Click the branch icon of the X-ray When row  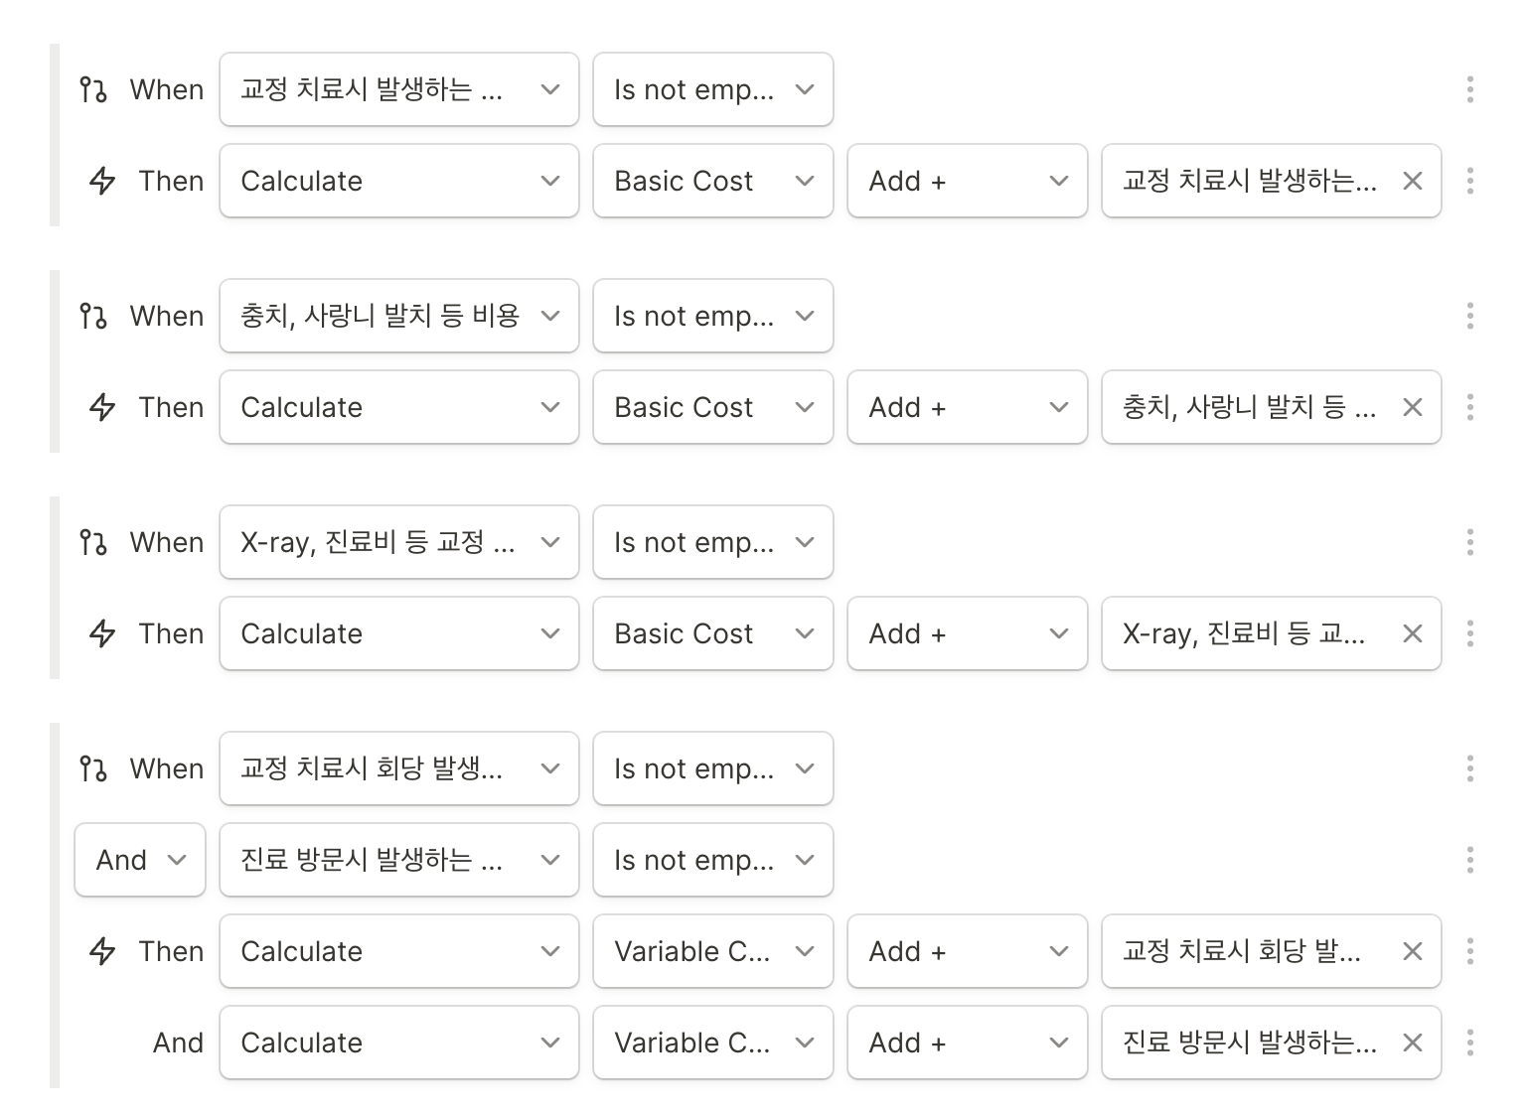(93, 542)
